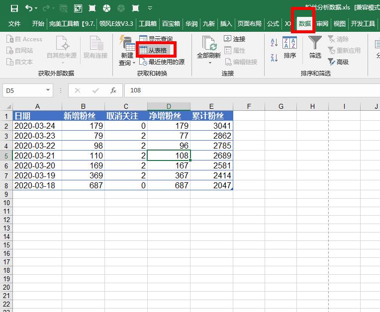Sort descending Z to A
Image resolution: width=380 pixels, height=312 pixels.
pyautogui.click(x=274, y=58)
